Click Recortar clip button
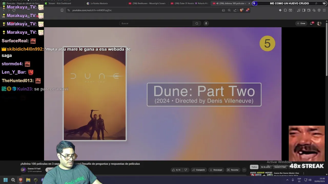The width and height of the screenshot is (328, 184). click(233, 170)
